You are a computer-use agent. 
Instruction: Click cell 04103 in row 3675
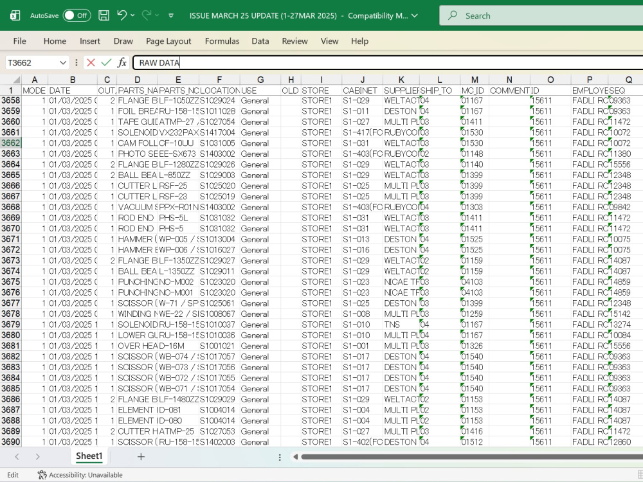(x=475, y=281)
